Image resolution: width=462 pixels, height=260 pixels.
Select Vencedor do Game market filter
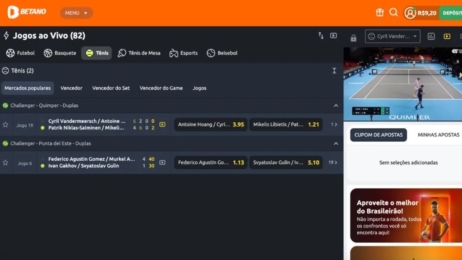[161, 88]
